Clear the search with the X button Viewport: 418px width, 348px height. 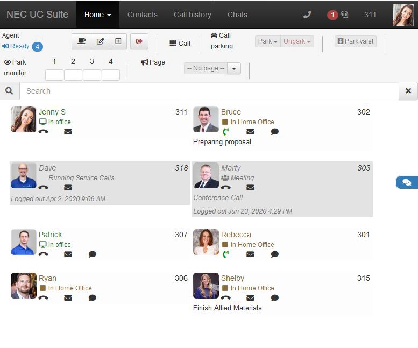(x=408, y=91)
